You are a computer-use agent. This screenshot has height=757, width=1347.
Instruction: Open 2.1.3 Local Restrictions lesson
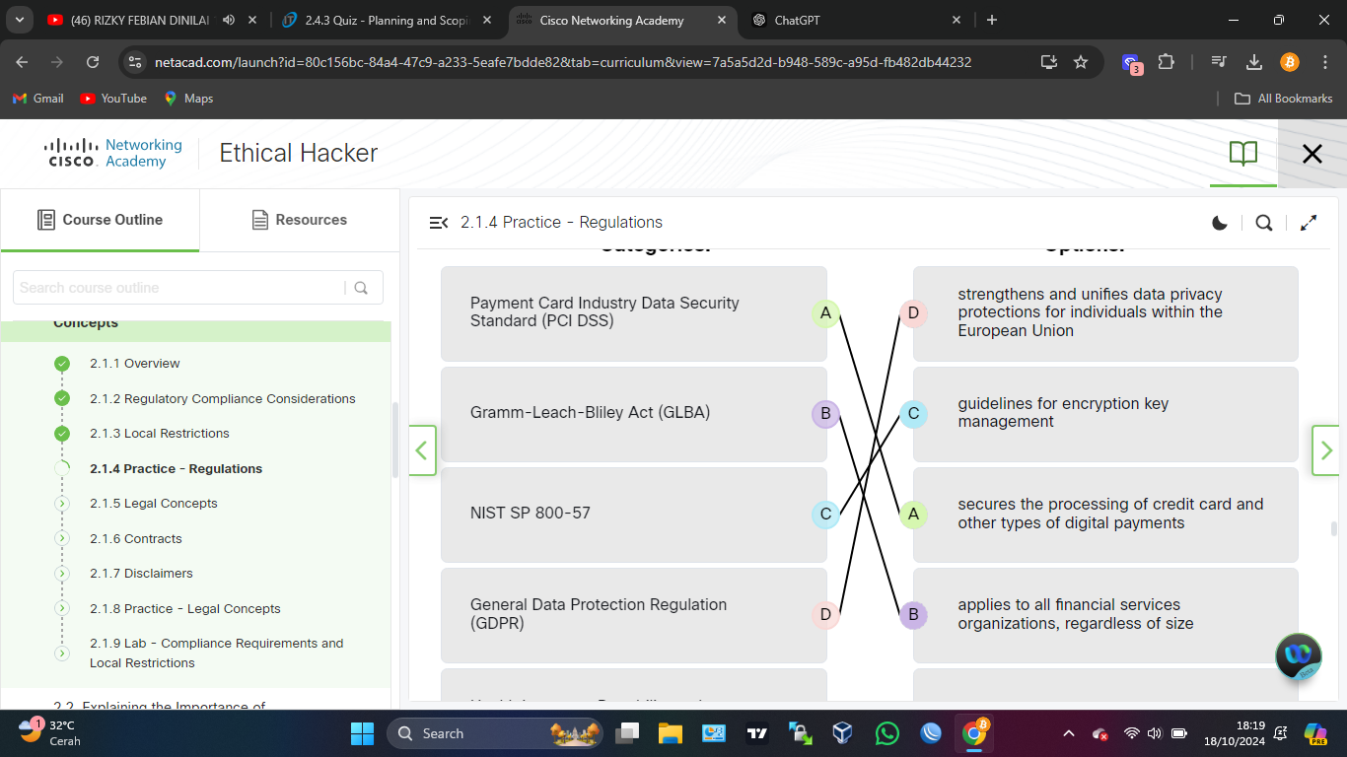point(159,434)
